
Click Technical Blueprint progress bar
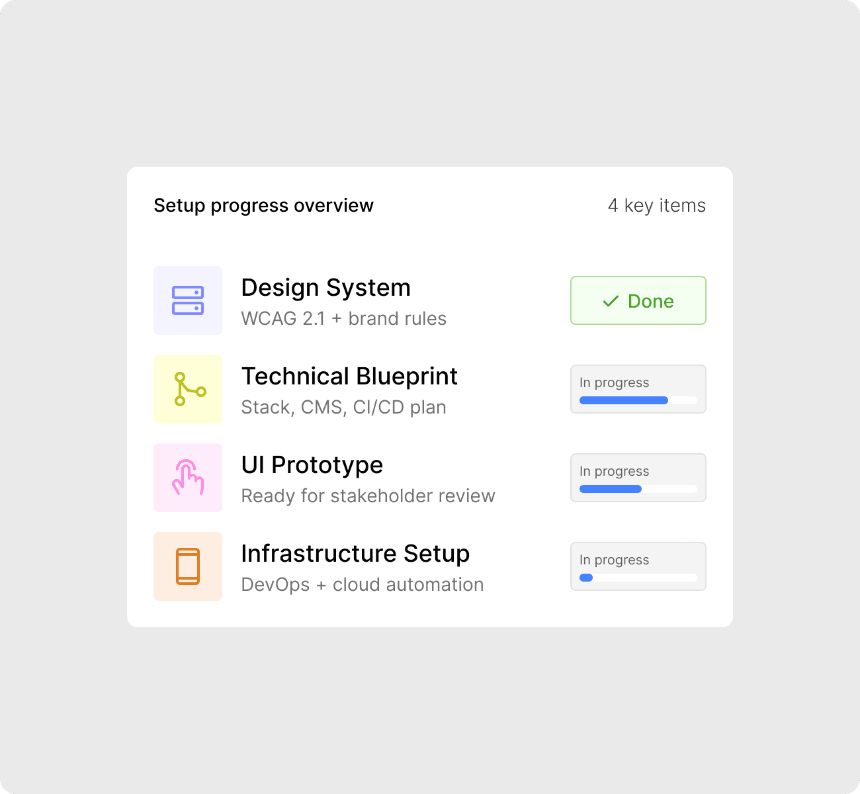638,400
